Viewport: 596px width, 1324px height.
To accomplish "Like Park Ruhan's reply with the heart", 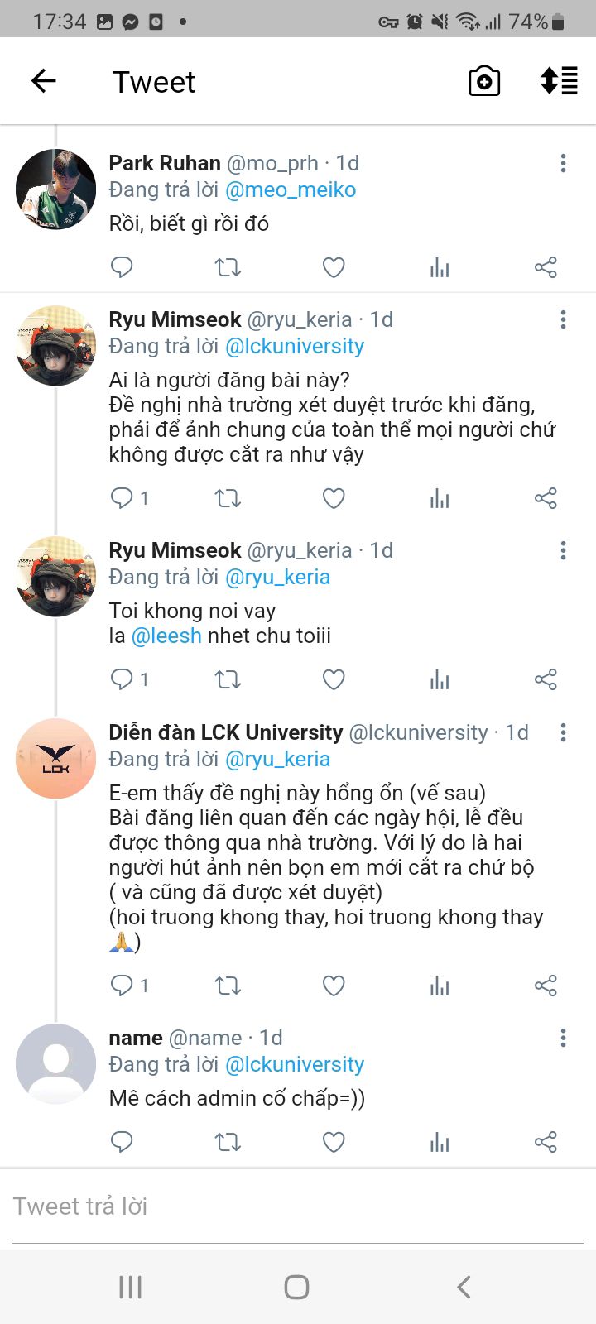I will [x=334, y=267].
